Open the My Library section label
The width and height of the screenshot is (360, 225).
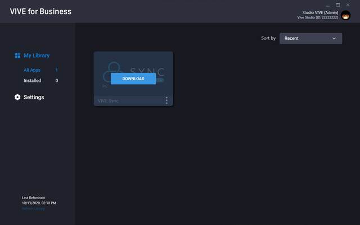tap(37, 56)
